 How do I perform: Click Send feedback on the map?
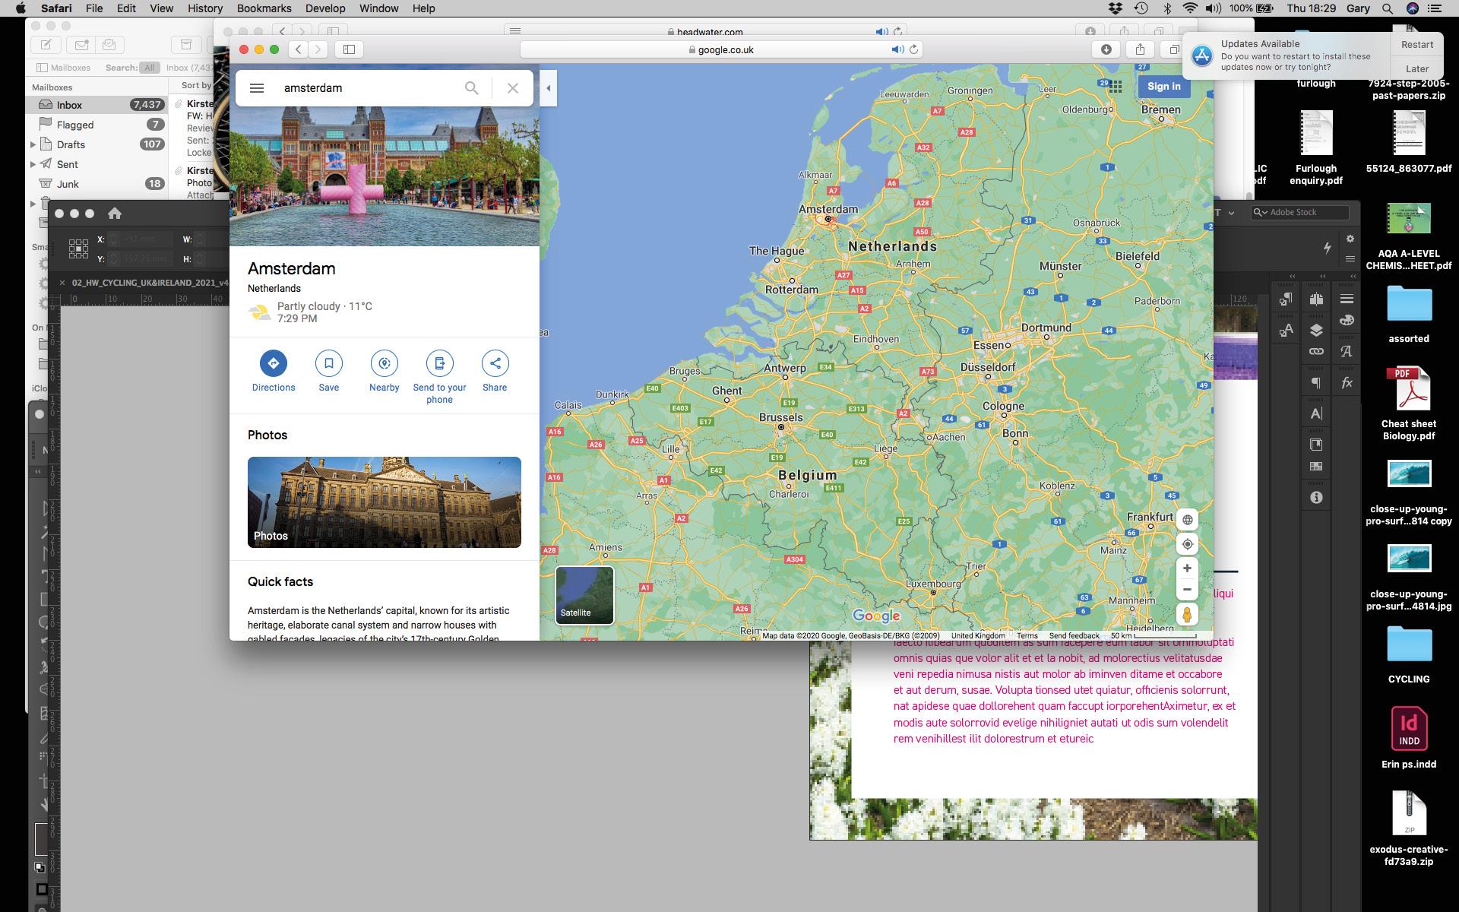click(1074, 635)
